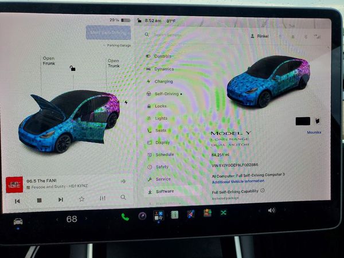
Task: Tap the VIN number text
Action: 234,165
